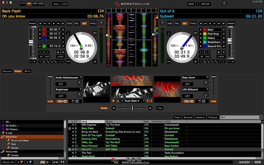This screenshot has width=264, height=165.
Task: Set loop IN point on left deck
Action: tap(41, 57)
